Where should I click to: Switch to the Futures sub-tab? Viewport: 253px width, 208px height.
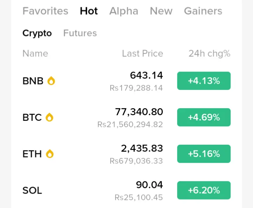pyautogui.click(x=80, y=33)
